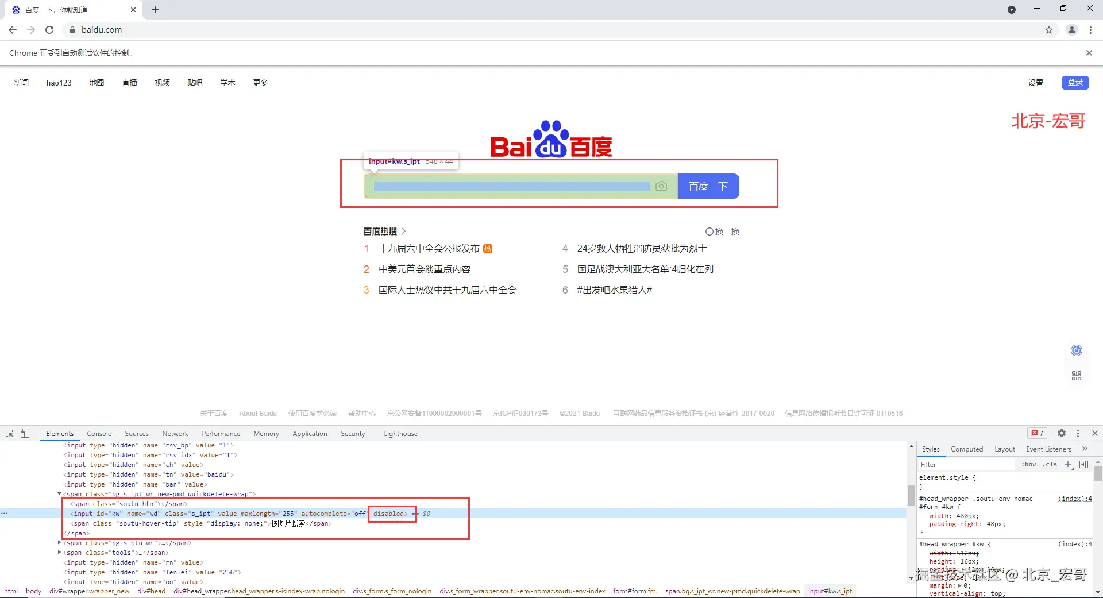Image resolution: width=1103 pixels, height=598 pixels.
Task: Click the 百度一下 search button
Action: (708, 186)
